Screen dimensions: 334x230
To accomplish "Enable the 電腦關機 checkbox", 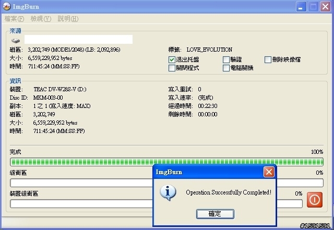I will (x=226, y=68).
